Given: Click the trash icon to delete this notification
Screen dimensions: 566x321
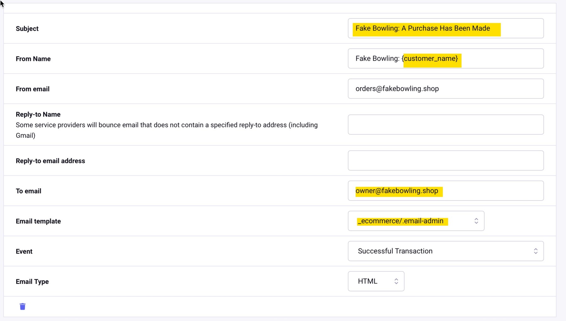Looking at the screenshot, I should tap(22, 306).
